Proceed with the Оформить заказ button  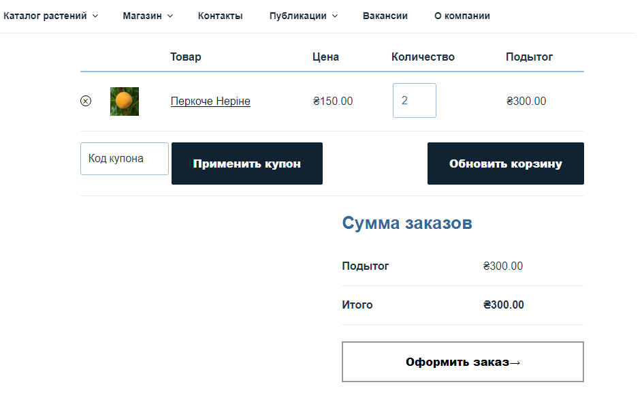pos(462,361)
